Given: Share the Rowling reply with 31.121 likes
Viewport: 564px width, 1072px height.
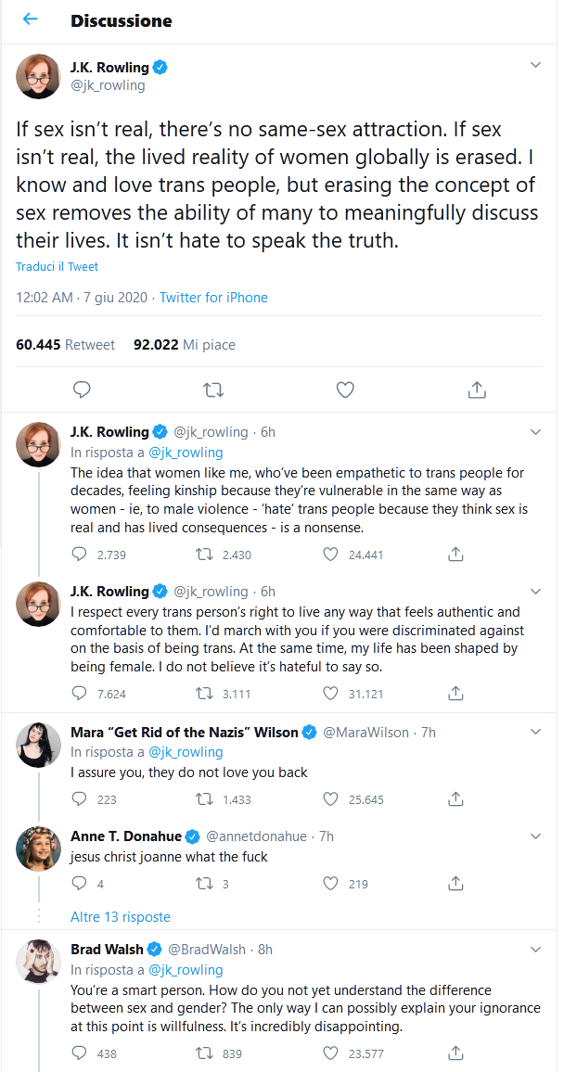Looking at the screenshot, I should tap(455, 694).
